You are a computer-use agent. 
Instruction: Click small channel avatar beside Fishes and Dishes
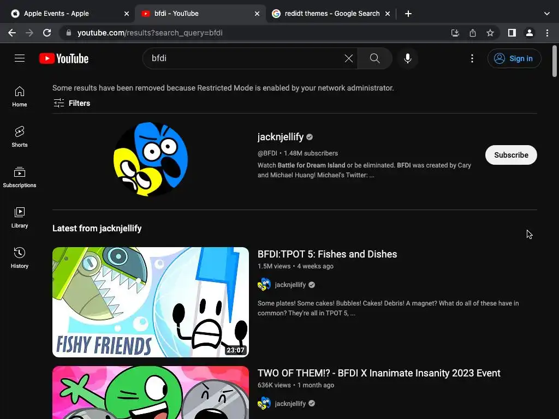(x=264, y=285)
